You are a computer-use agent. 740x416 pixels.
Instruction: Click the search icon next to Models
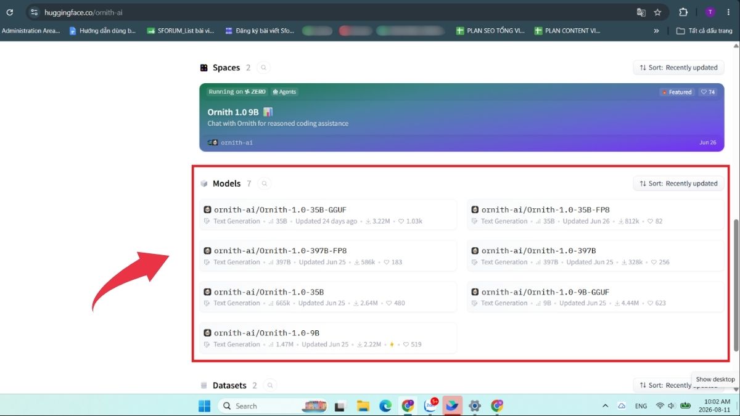(264, 184)
